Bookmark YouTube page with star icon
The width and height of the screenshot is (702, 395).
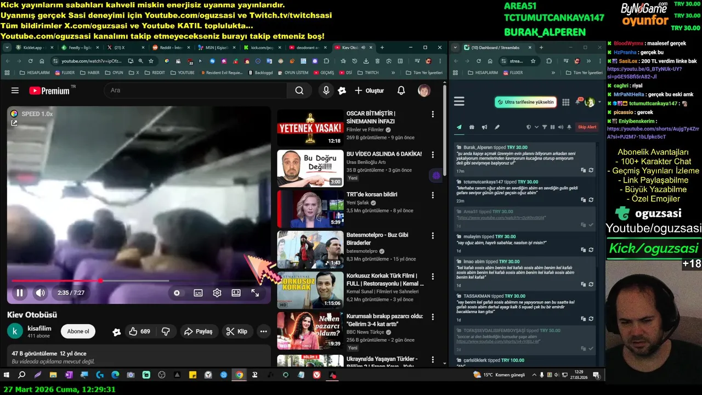[x=151, y=61]
